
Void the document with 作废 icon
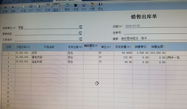point(76,7)
